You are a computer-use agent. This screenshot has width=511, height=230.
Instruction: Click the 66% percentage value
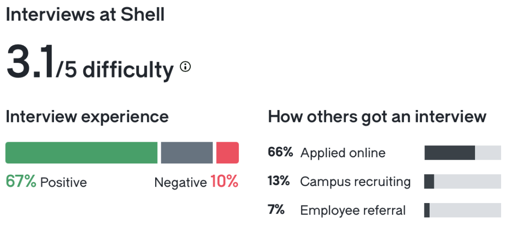point(281,153)
